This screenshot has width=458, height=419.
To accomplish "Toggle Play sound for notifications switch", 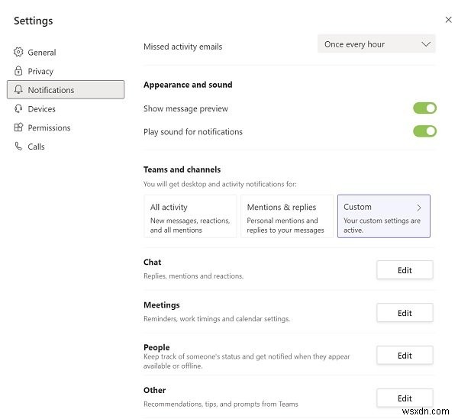I will (x=424, y=131).
